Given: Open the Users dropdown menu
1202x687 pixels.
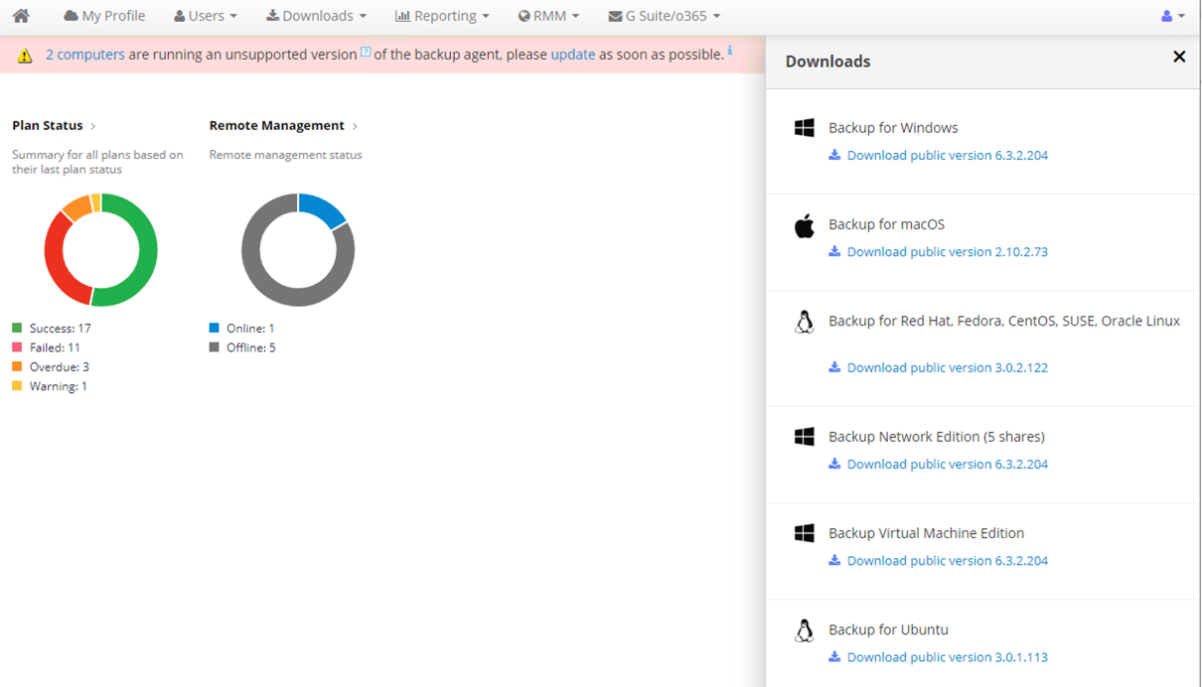Looking at the screenshot, I should 206,15.
